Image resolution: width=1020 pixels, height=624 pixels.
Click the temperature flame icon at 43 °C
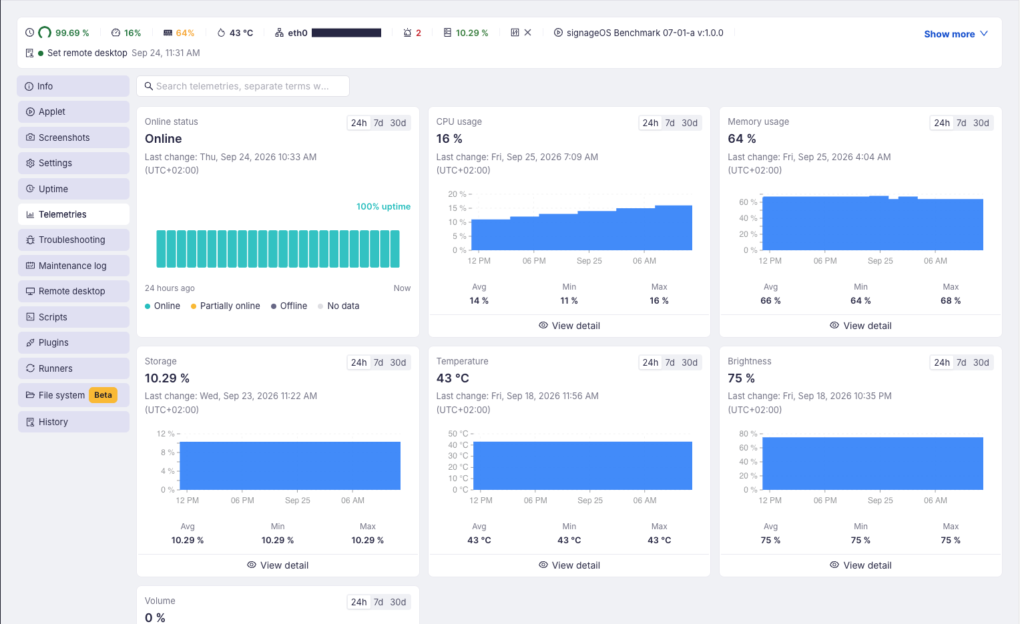click(221, 33)
